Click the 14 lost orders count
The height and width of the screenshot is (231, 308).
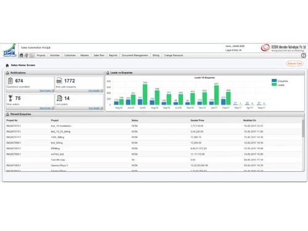click(67, 99)
